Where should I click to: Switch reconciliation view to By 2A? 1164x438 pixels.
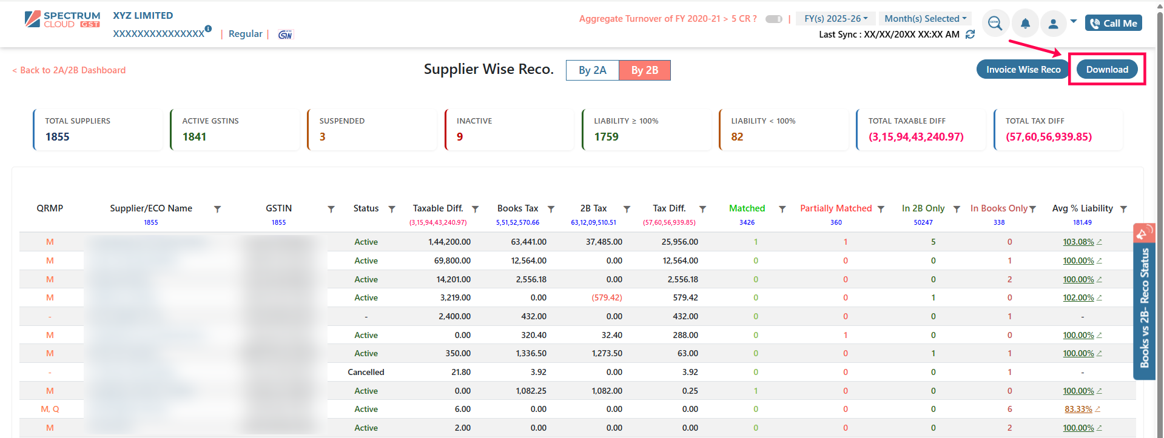[x=593, y=70]
